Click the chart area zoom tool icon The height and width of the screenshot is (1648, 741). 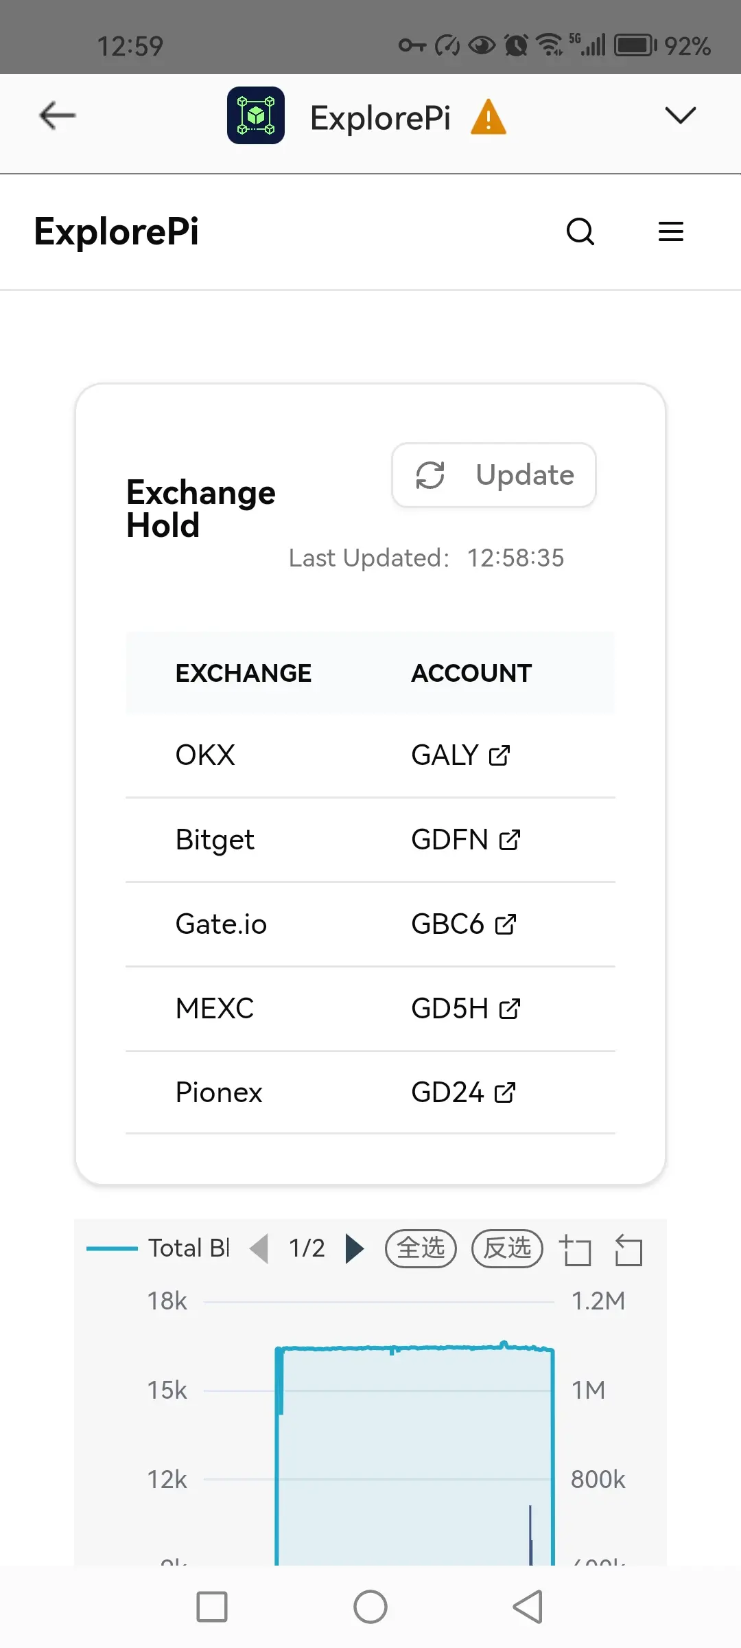[575, 1250]
